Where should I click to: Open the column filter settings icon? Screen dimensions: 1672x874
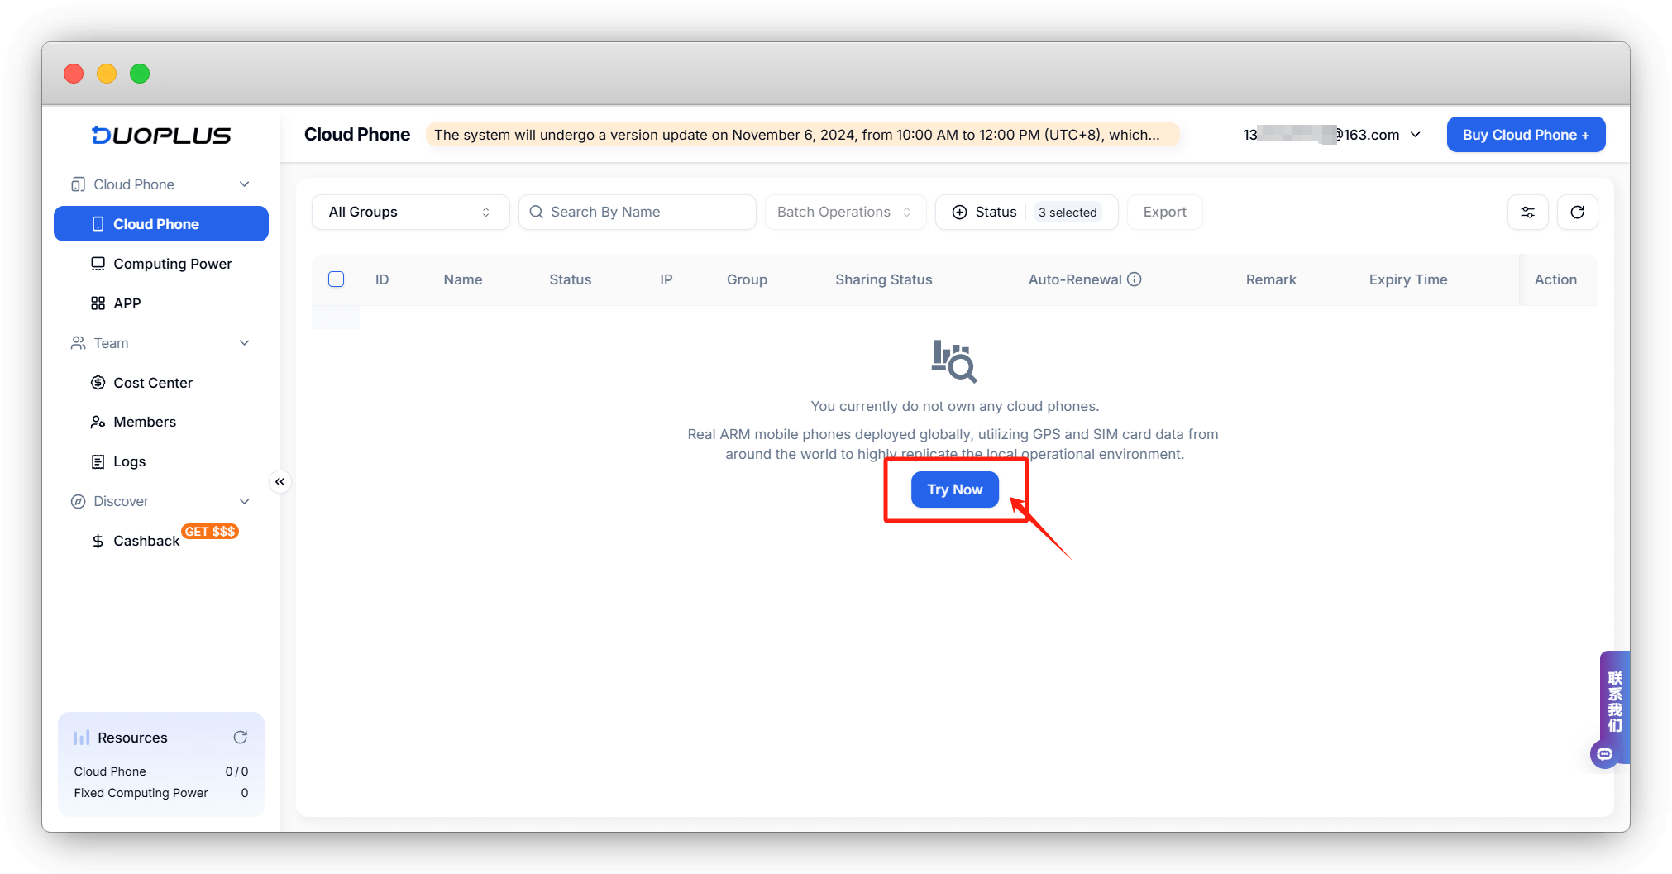pyautogui.click(x=1527, y=213)
